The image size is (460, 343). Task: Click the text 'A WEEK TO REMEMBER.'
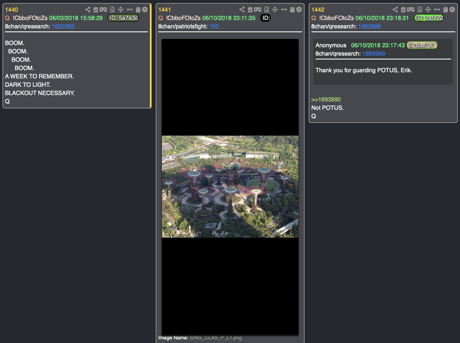pos(39,76)
